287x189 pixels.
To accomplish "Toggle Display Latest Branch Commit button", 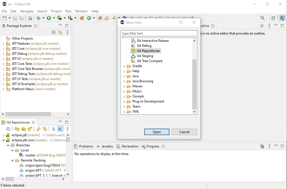I will (x=60, y=129).
